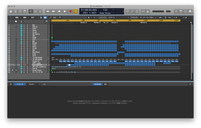The width and height of the screenshot is (201, 128).
Task: Click the Fast Forward transport button
Action: [x=53, y=11]
